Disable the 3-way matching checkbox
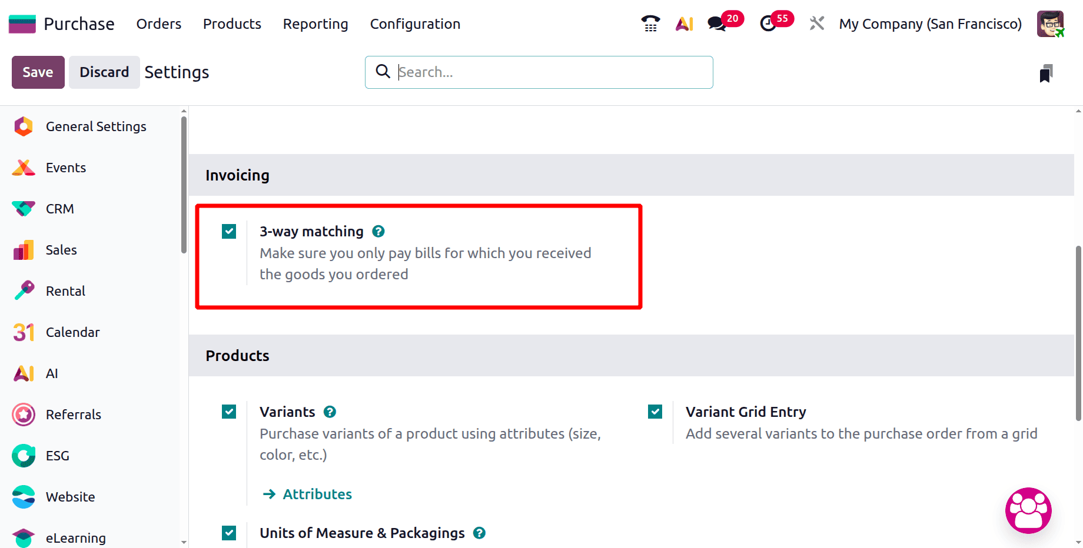Image resolution: width=1083 pixels, height=548 pixels. [x=228, y=231]
